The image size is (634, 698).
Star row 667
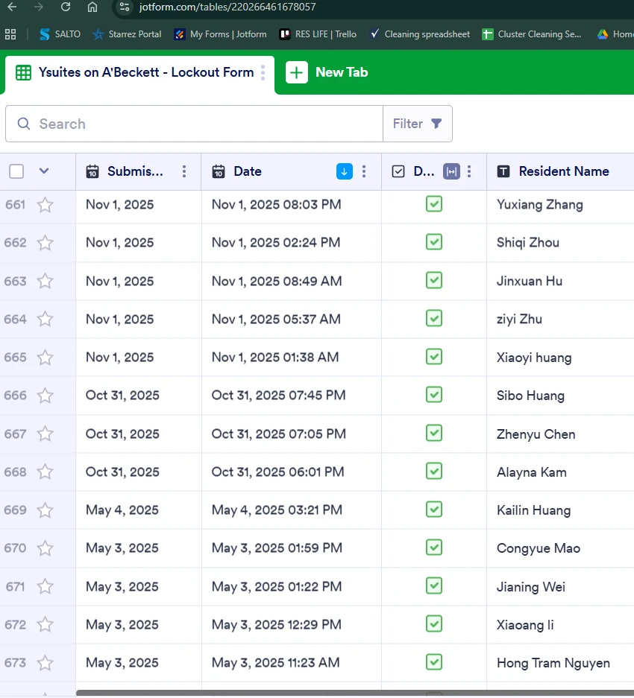click(x=45, y=434)
